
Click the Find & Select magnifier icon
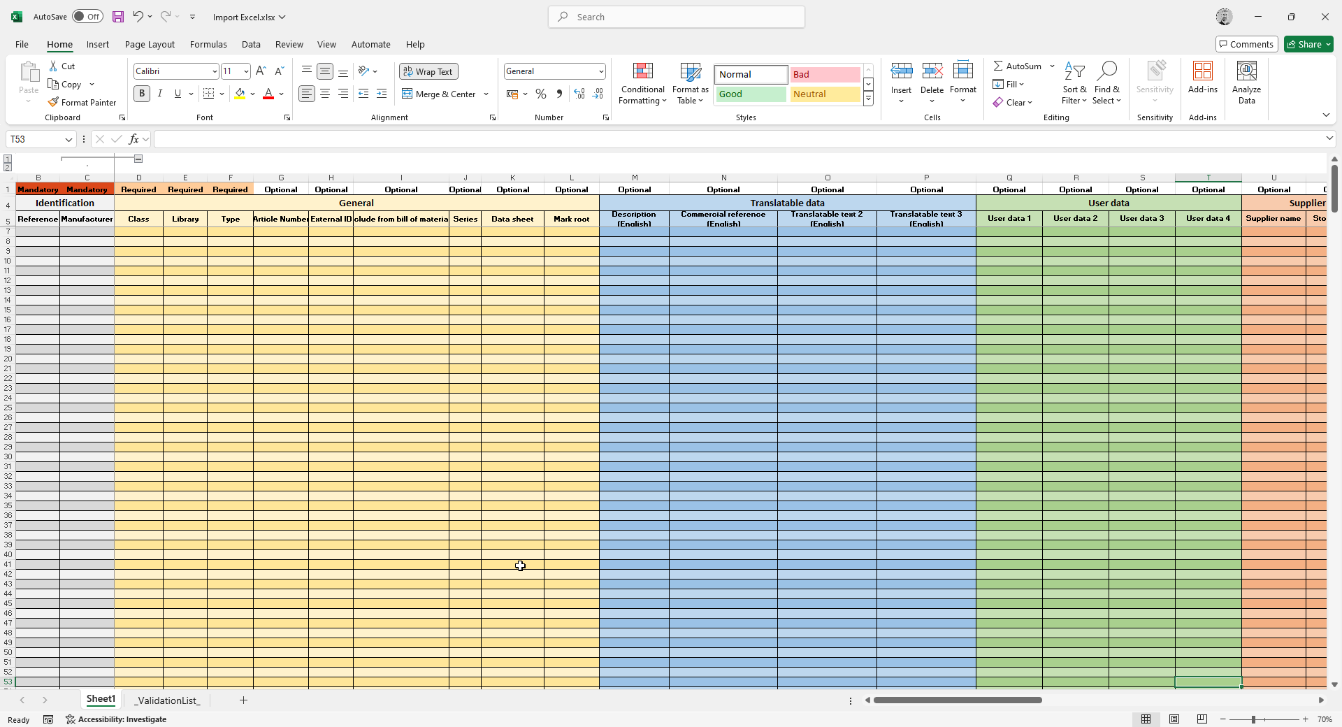click(x=1106, y=71)
